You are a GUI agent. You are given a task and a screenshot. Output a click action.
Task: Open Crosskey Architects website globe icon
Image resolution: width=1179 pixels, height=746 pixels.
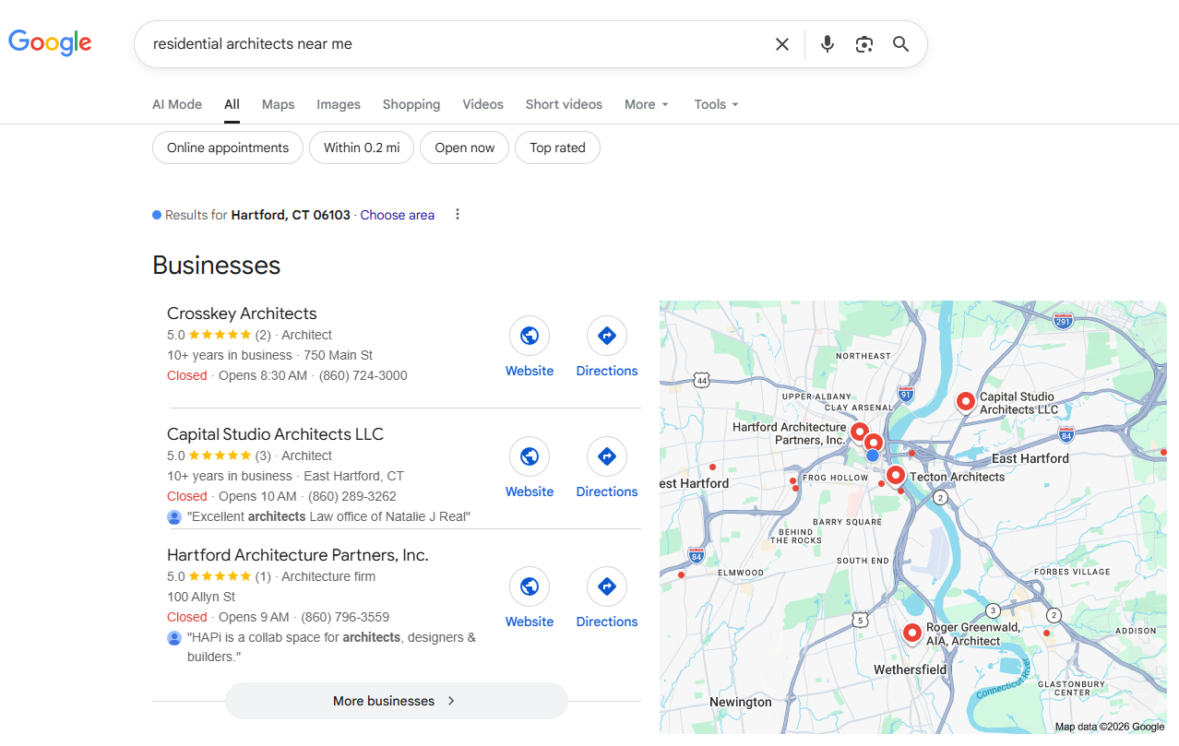530,336
